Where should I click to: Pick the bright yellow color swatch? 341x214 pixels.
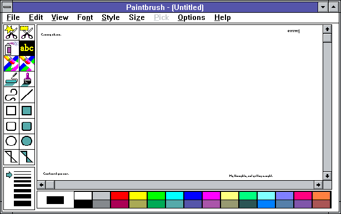click(x=138, y=196)
